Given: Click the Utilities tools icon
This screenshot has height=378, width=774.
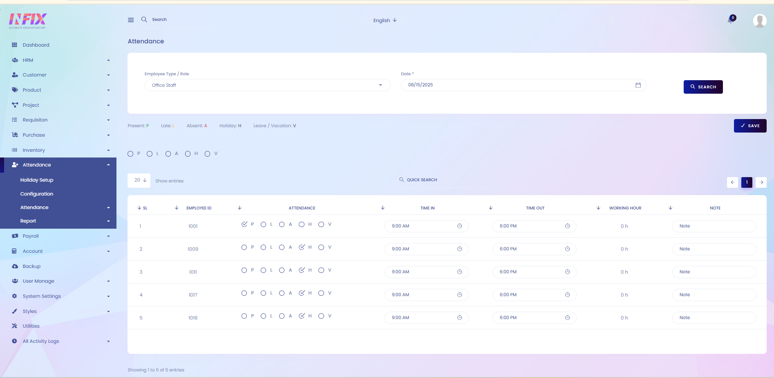Looking at the screenshot, I should 14,326.
